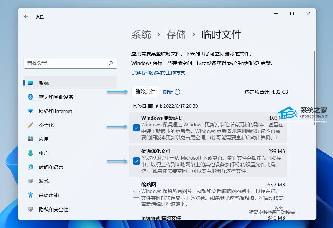Image resolution: width=333 pixels, height=228 pixels.
Task: Open the 应用 apps icon
Action: tap(30, 139)
